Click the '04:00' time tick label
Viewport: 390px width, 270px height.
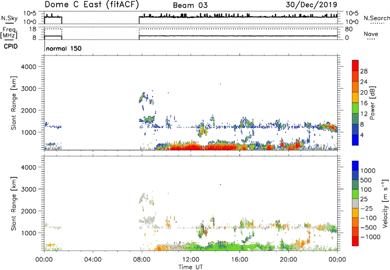coord(93,260)
